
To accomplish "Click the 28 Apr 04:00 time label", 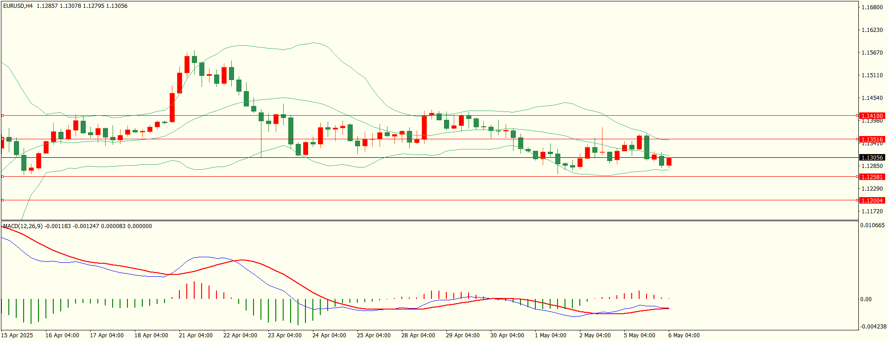I will (418, 335).
